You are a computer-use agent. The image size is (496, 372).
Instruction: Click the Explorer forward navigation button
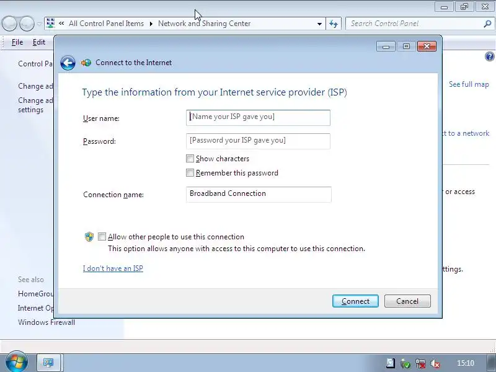point(27,24)
